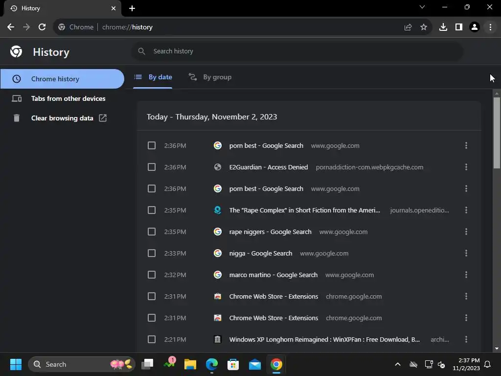Show hidden icons via tray chevron

(398, 364)
